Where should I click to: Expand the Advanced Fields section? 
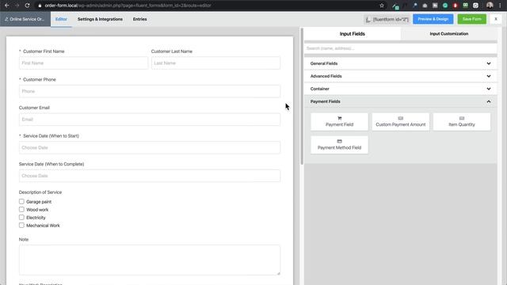point(400,76)
